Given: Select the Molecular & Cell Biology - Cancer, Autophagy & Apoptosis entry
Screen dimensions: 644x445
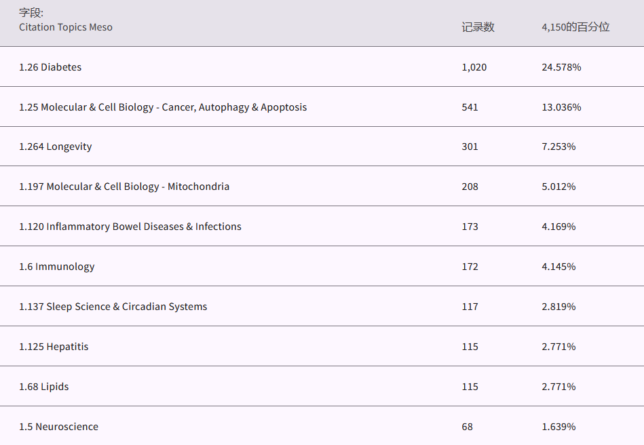Looking at the screenshot, I should [x=163, y=107].
